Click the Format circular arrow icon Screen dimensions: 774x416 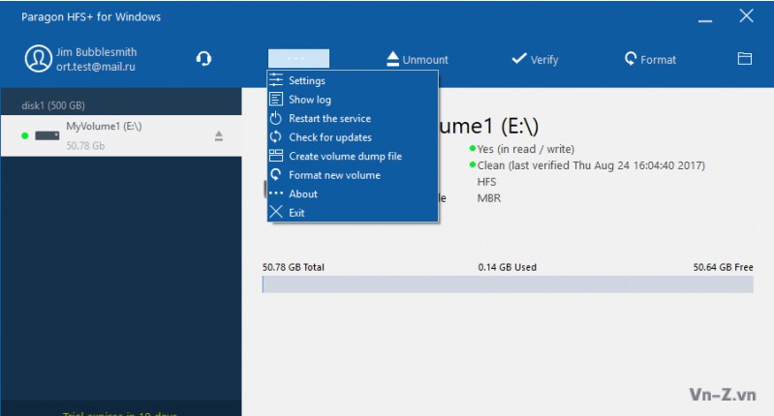pos(631,59)
